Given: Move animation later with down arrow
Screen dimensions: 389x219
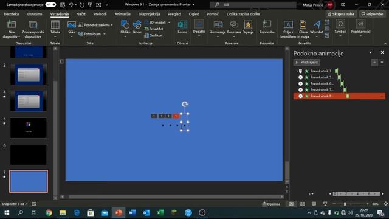Looking at the screenshot, I should (x=382, y=62).
